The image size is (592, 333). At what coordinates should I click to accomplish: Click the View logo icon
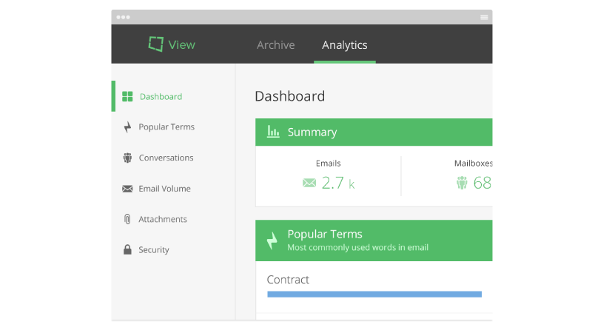[156, 44]
